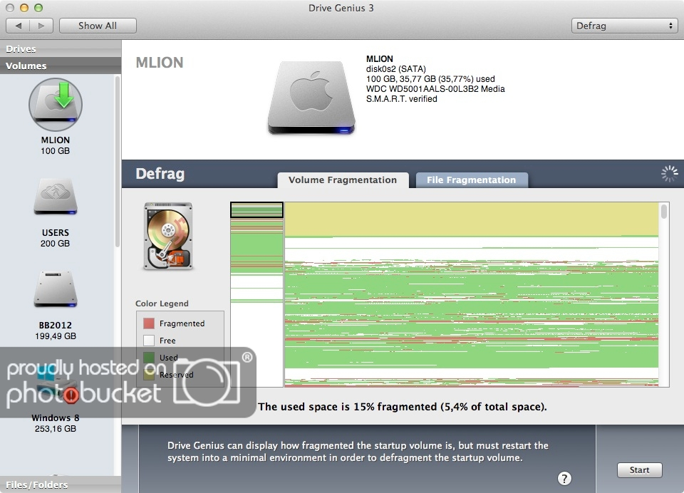This screenshot has height=493, width=684.
Task: Open the Files/Folders section in sidebar
Action: (61, 484)
